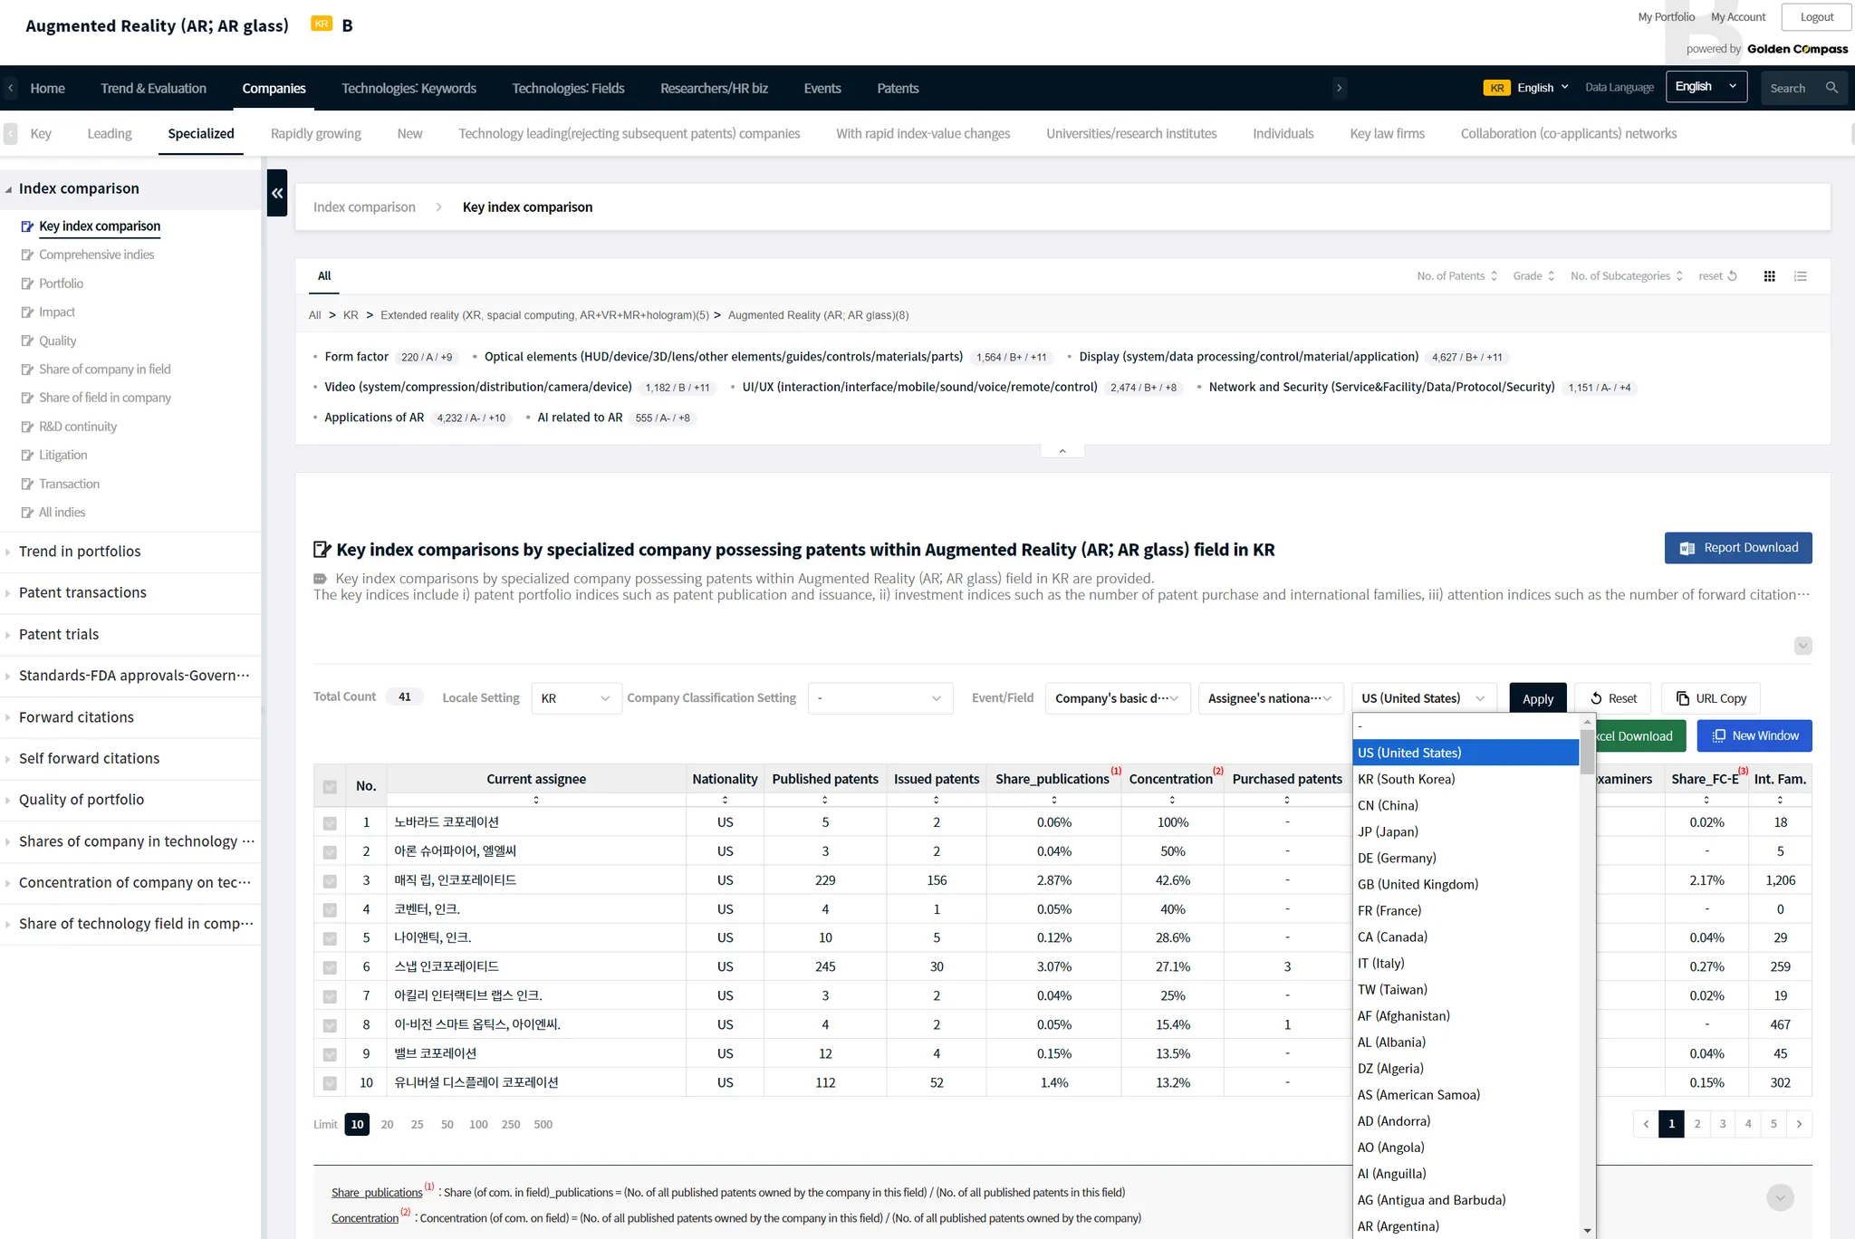Open the Patents menu item
Viewport: 1855px width, 1239px height.
coord(897,89)
